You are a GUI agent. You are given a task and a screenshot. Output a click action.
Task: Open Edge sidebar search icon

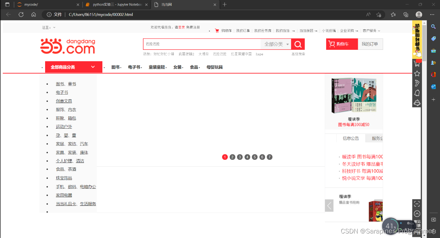433,27
